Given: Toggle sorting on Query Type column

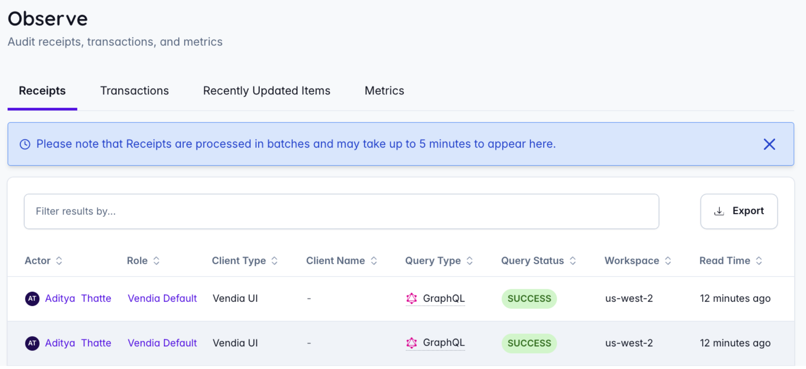Looking at the screenshot, I should (x=470, y=261).
